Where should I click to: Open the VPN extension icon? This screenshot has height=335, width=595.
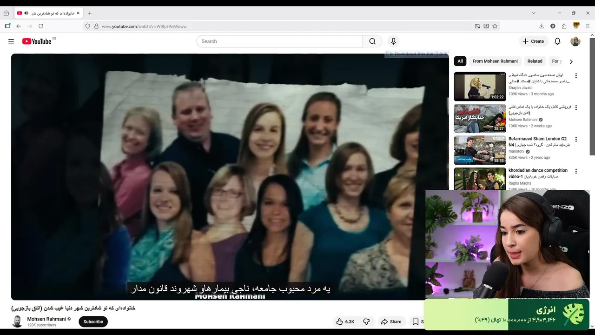[576, 26]
